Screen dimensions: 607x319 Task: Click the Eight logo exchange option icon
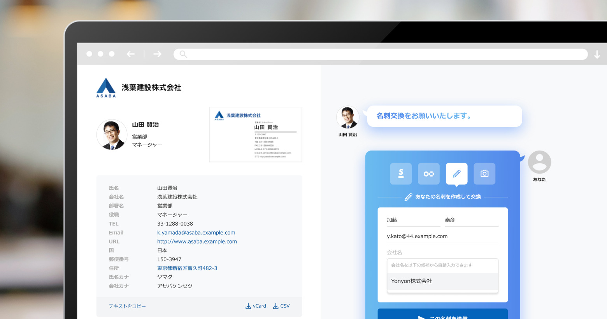pos(428,174)
